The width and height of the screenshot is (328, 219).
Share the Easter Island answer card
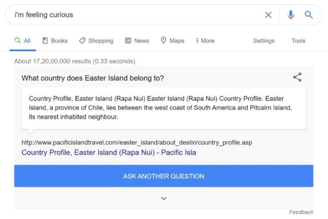[297, 77]
